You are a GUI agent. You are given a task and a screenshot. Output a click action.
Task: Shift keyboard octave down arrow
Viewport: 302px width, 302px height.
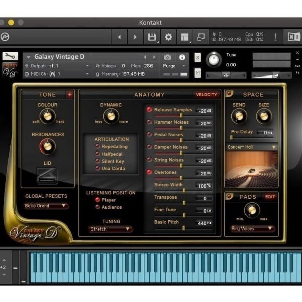pos(4,274)
